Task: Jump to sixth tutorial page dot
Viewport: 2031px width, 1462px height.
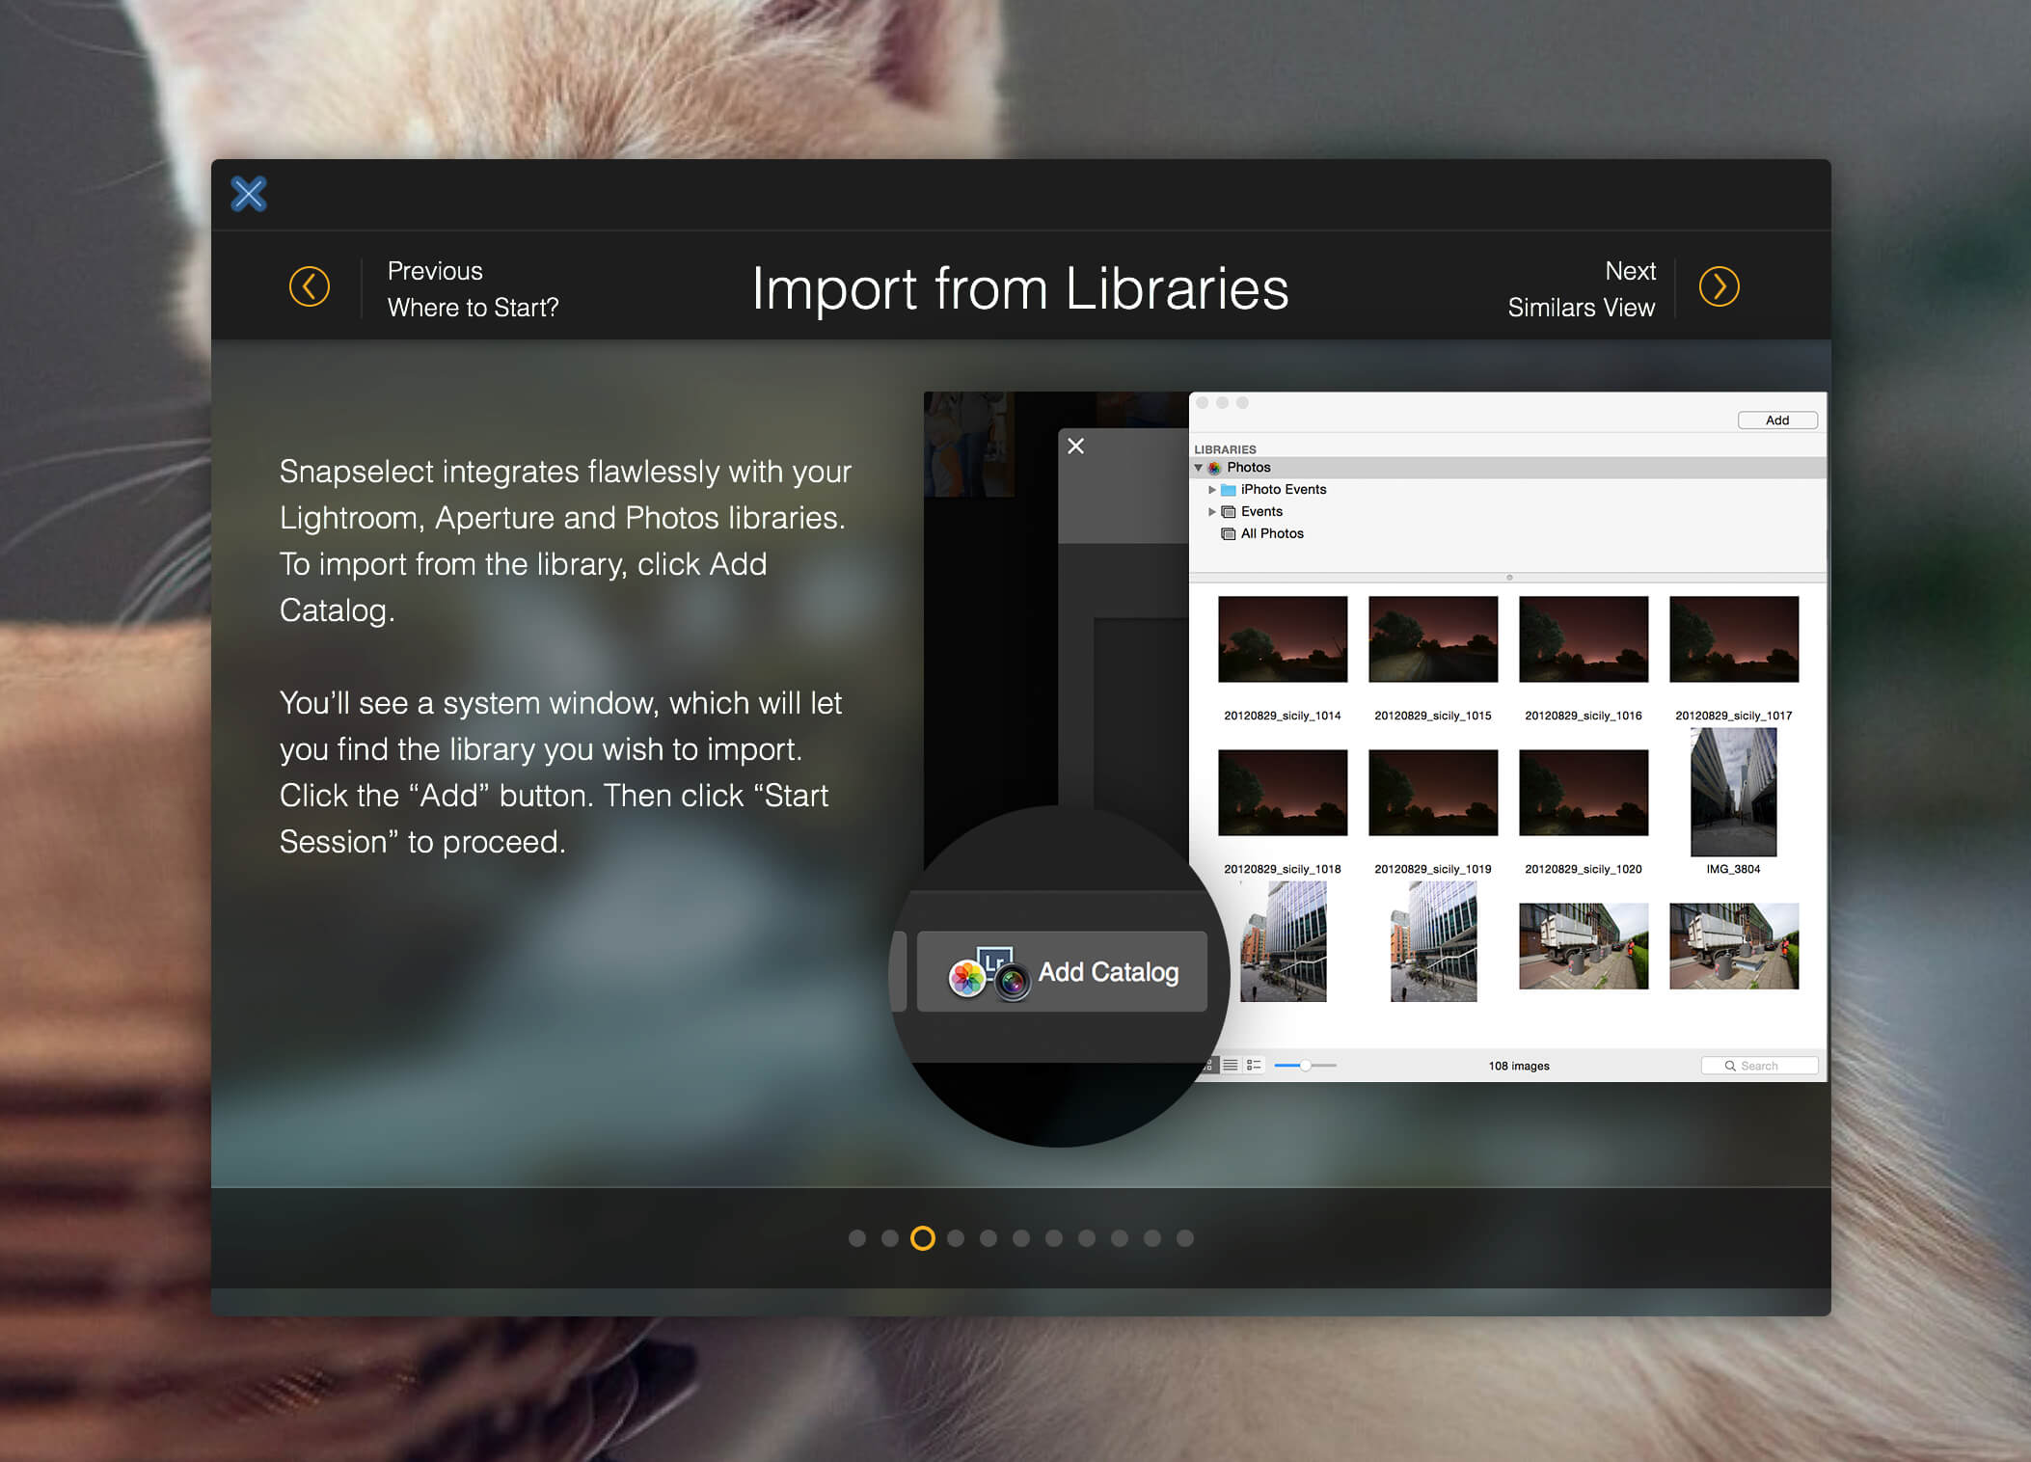Action: click(1021, 1238)
